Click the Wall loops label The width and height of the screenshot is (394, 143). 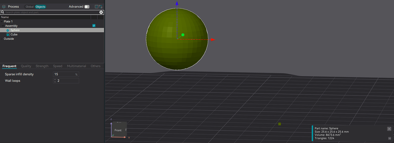tap(13, 81)
